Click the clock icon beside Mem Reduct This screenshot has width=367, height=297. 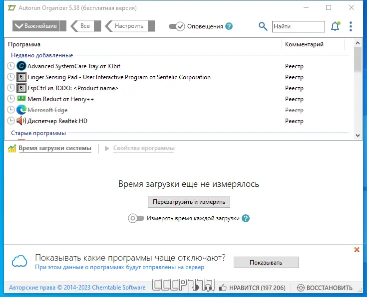[x=11, y=99]
